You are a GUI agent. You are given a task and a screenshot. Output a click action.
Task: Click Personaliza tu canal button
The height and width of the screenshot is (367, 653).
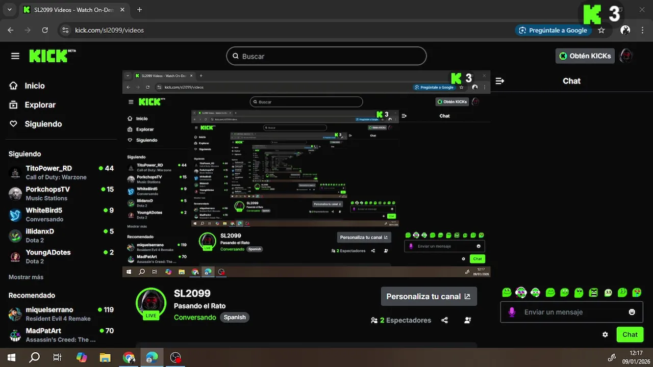pos(429,296)
